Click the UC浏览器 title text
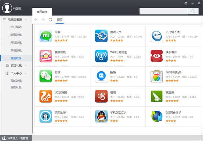Image resolution: width=203 pixels, height=141 pixels. tap(61, 93)
